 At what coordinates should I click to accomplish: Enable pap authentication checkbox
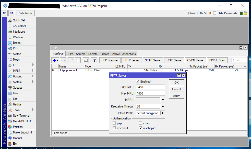tap(114, 123)
